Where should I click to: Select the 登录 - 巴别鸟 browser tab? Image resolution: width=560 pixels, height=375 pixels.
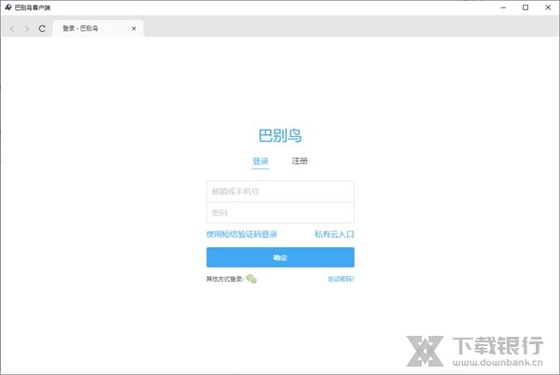click(98, 29)
